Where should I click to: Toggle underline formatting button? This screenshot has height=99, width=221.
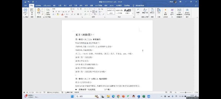(x=59, y=12)
